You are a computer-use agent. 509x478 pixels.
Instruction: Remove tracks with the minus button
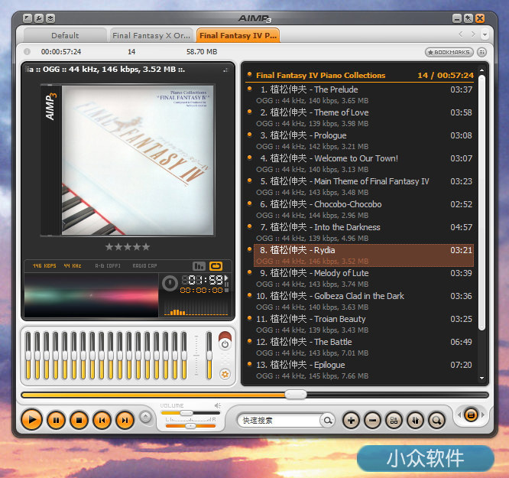372,420
